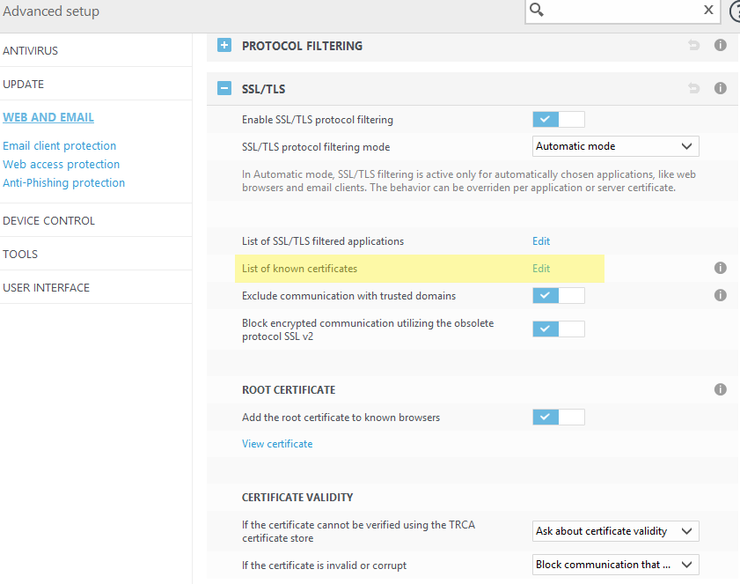
Task: Revert Protocol Filtering settings arrow icon
Action: tap(693, 45)
